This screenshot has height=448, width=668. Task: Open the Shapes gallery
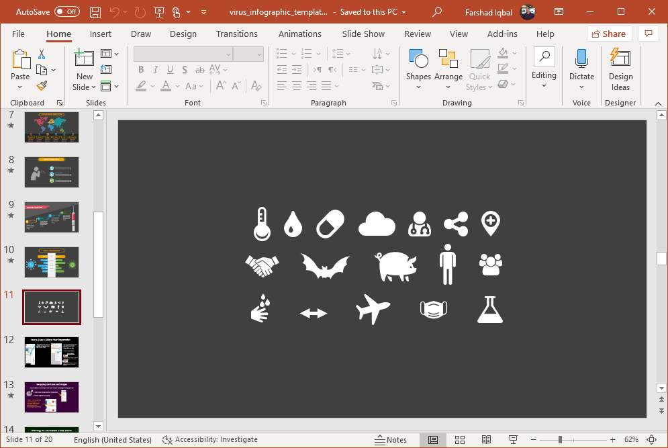click(x=418, y=68)
